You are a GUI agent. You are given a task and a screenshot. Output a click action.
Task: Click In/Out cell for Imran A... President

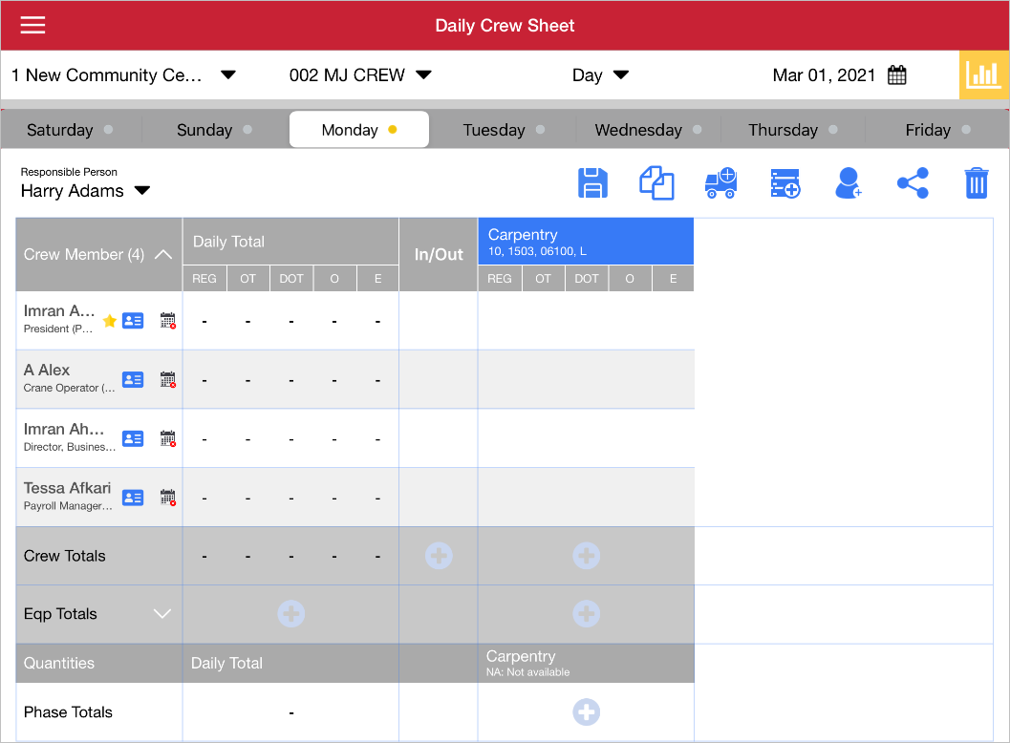pyautogui.click(x=439, y=321)
